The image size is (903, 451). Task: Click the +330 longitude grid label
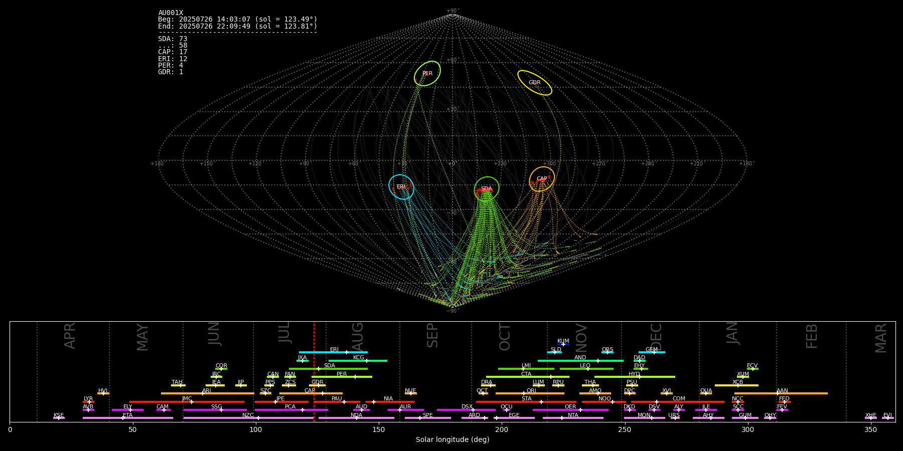[500, 164]
